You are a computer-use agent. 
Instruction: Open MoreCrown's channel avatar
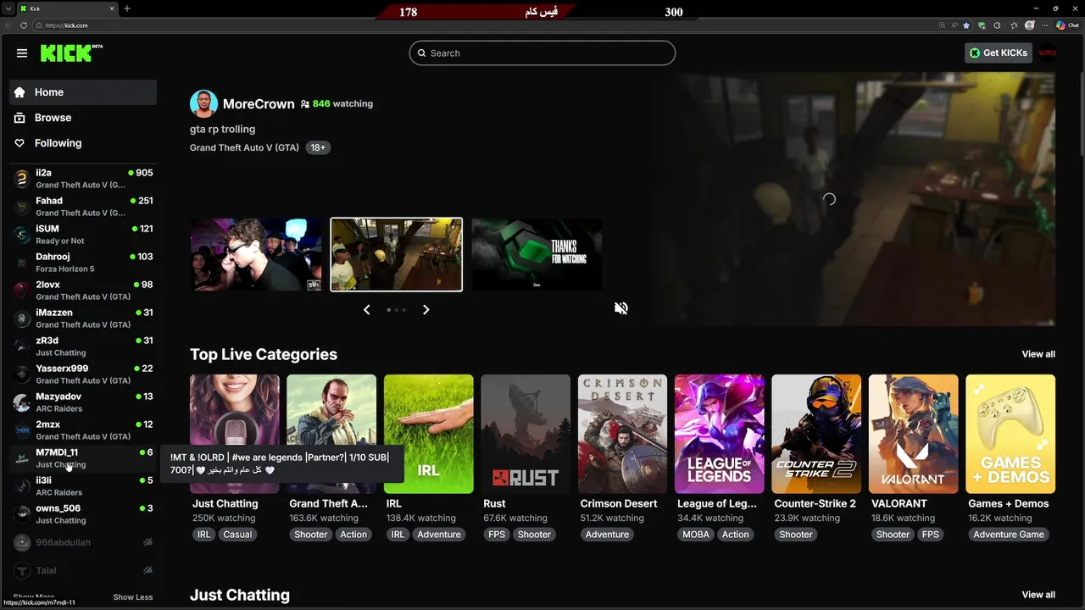[x=203, y=103]
